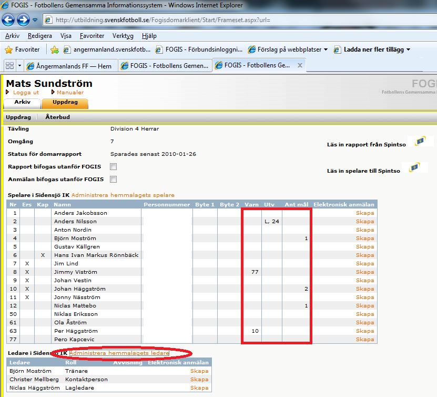Viewport: 437px width, 397px height.
Task: Click the Läs in spelare till Spintso label
Action: tap(363, 171)
